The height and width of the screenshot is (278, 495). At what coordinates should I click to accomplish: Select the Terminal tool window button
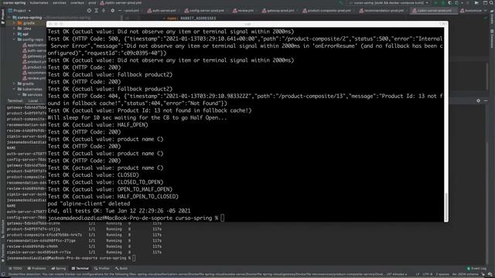coord(80,269)
